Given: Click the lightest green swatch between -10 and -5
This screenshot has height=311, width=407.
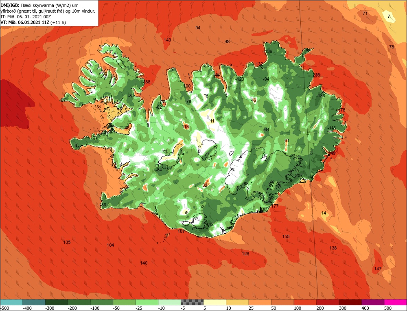Looking at the screenshot, I should [169, 302].
